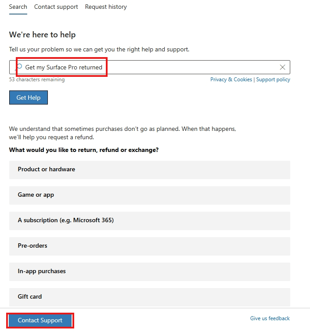Switch to the Search tab
310x332 pixels.
tap(18, 7)
